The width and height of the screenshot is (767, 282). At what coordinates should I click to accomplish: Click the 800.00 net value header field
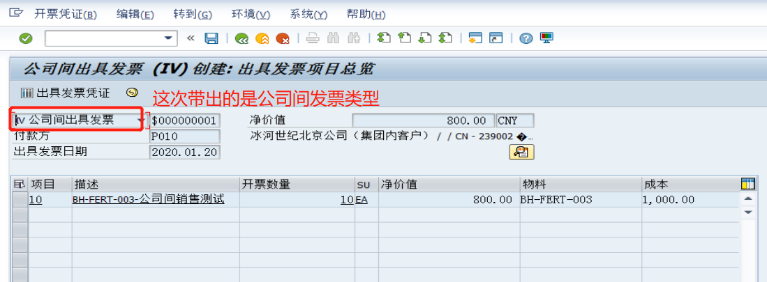click(x=423, y=120)
